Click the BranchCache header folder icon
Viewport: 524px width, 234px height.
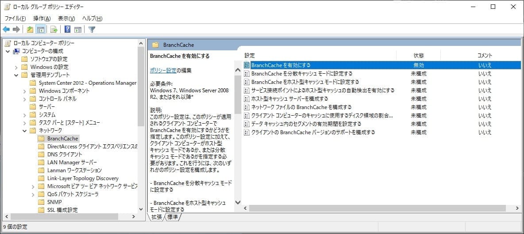point(155,45)
